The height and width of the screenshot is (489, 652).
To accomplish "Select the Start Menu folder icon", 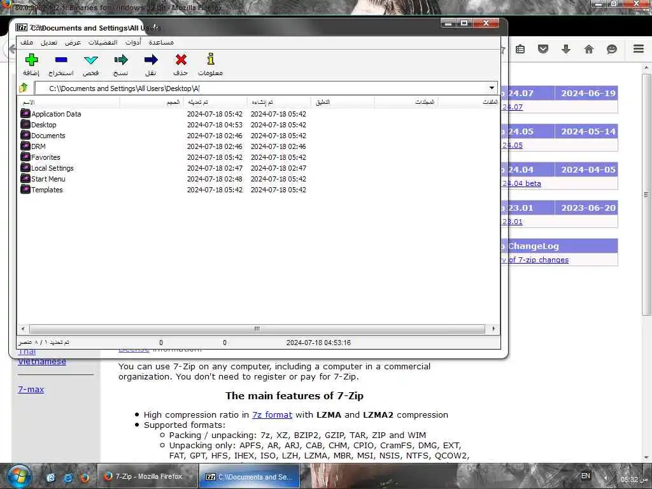I will [x=25, y=178].
